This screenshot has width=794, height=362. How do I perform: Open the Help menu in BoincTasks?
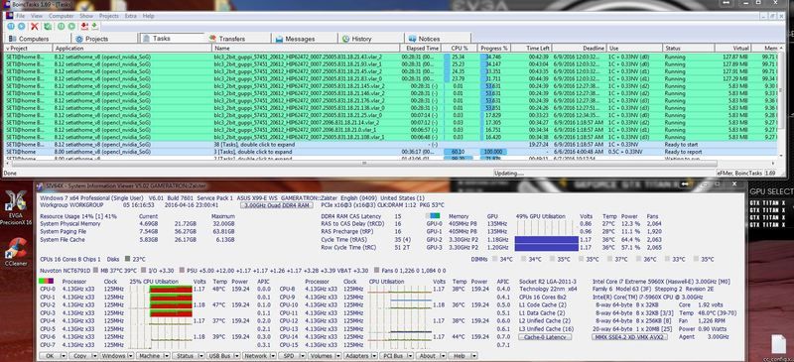(148, 16)
